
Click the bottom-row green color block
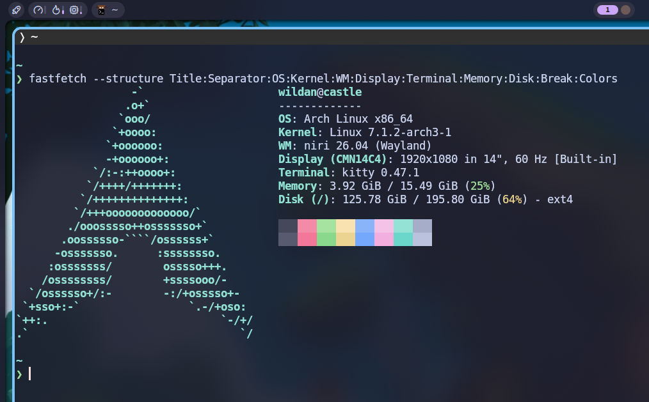[x=326, y=239]
